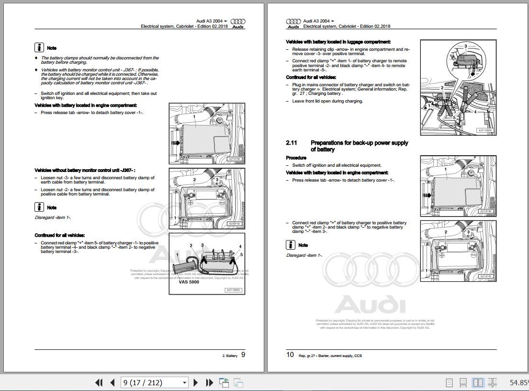The image size is (529, 391).
Task: Open the page number dropdown arrow
Action: (x=184, y=383)
